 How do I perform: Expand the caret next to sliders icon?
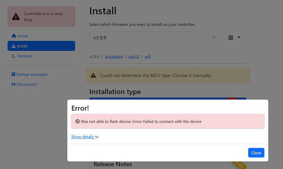click(239, 38)
